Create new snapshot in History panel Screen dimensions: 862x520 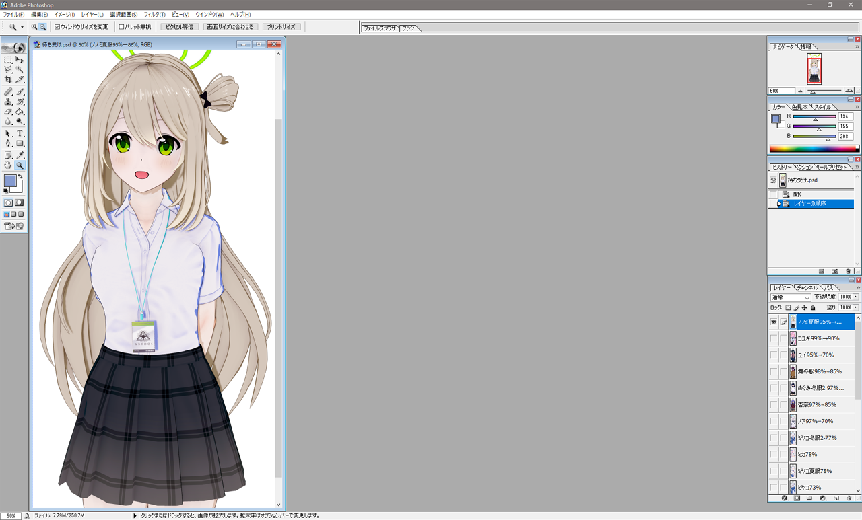(835, 272)
